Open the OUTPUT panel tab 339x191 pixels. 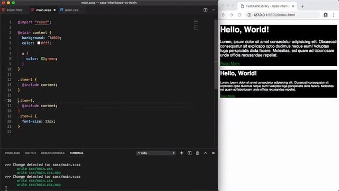[30, 153]
